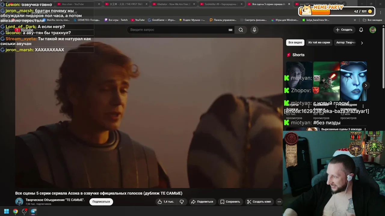Click the Сохранить save button
The height and width of the screenshot is (216, 385).
click(x=230, y=202)
